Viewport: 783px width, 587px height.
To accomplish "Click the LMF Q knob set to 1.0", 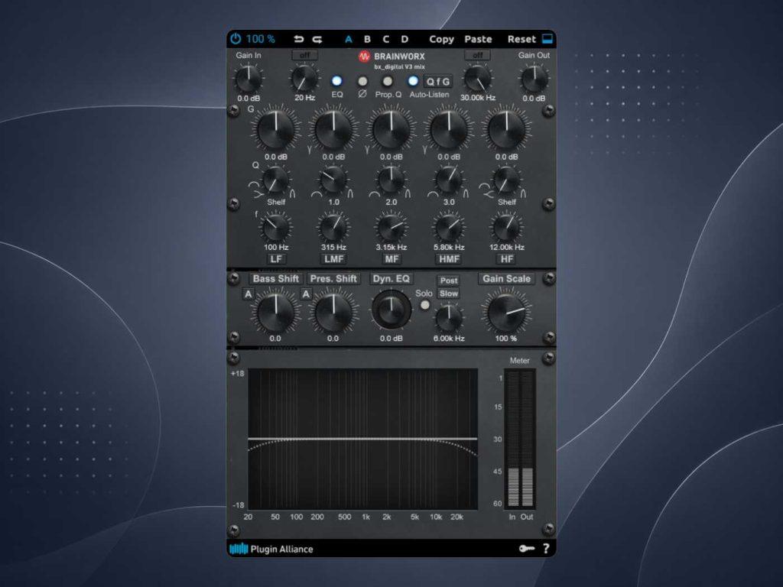I will 333,180.
